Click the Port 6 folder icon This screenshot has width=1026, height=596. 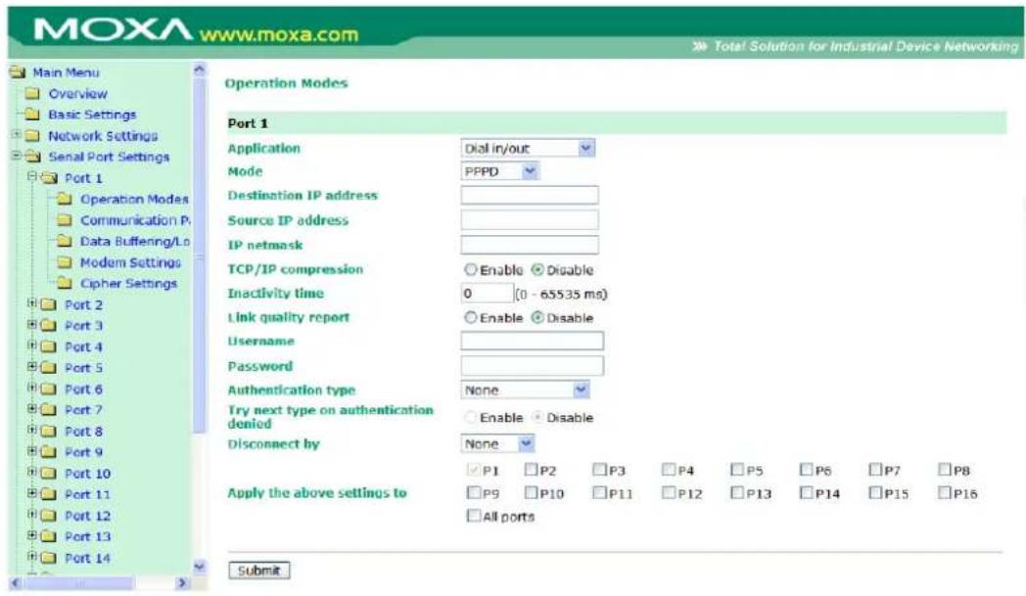click(x=49, y=390)
